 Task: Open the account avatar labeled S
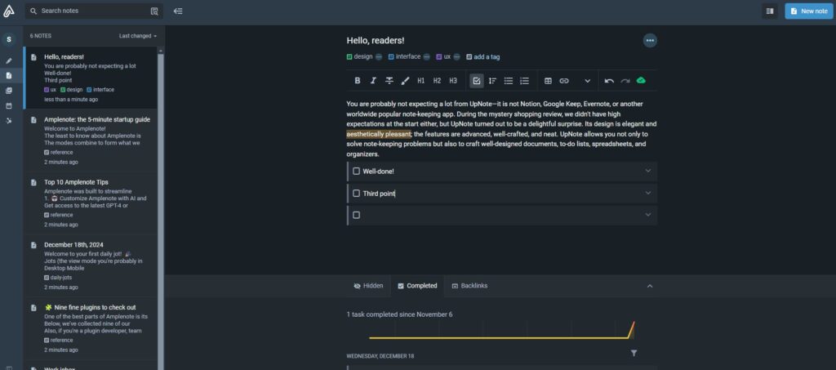tap(8, 39)
